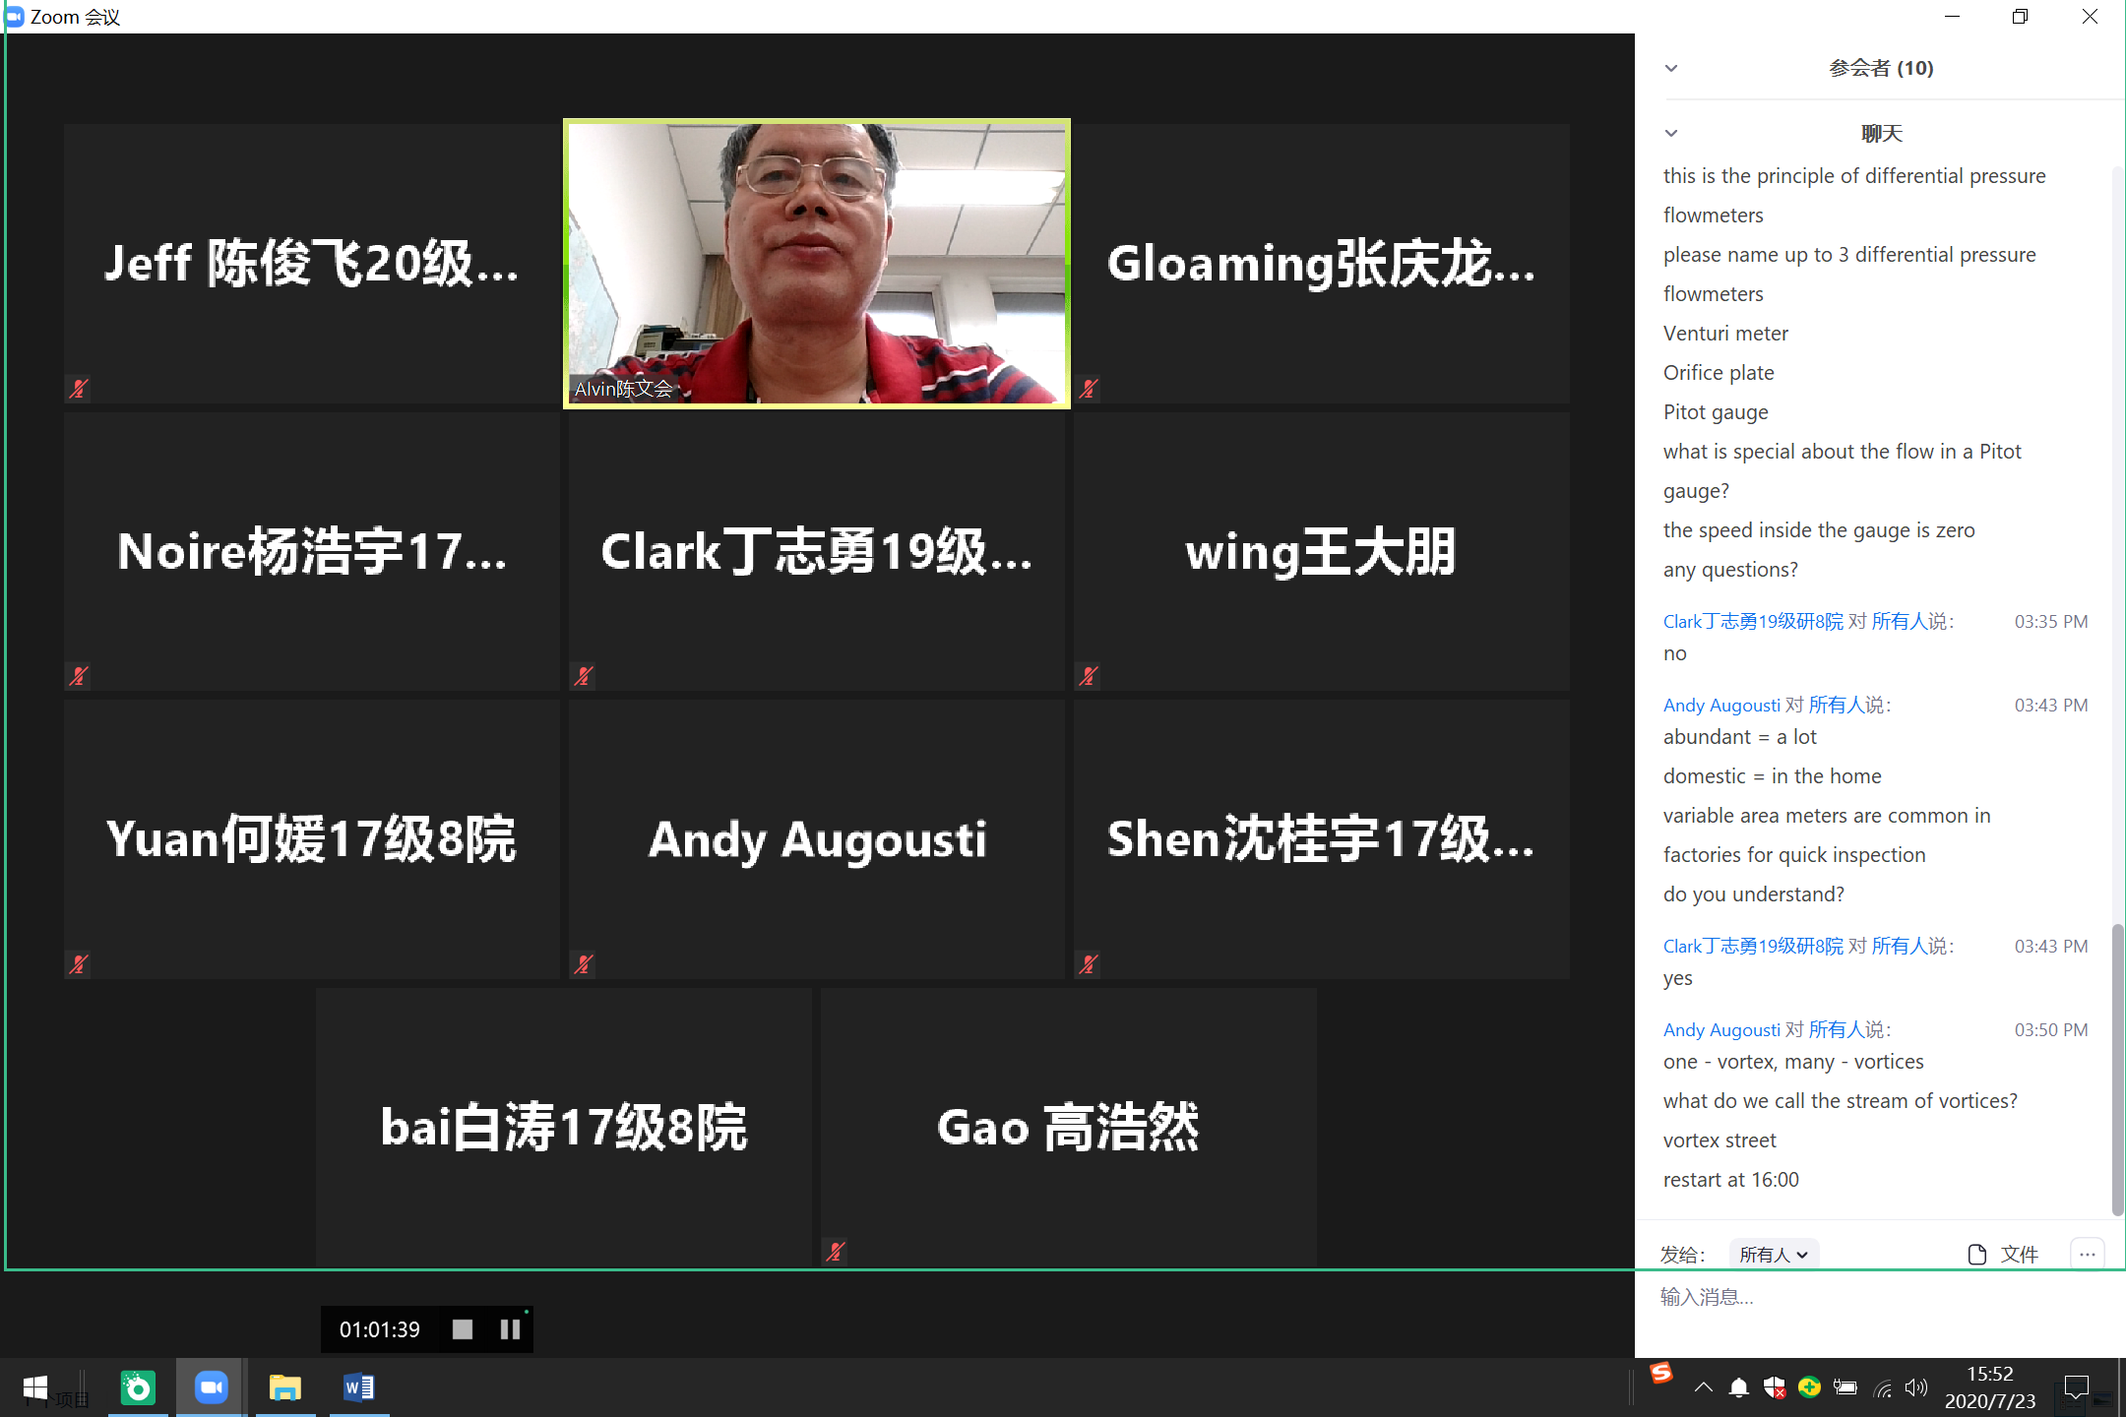2126x1417 pixels.
Task: Click the 'Orifice plate' chat message
Action: pos(1719,373)
